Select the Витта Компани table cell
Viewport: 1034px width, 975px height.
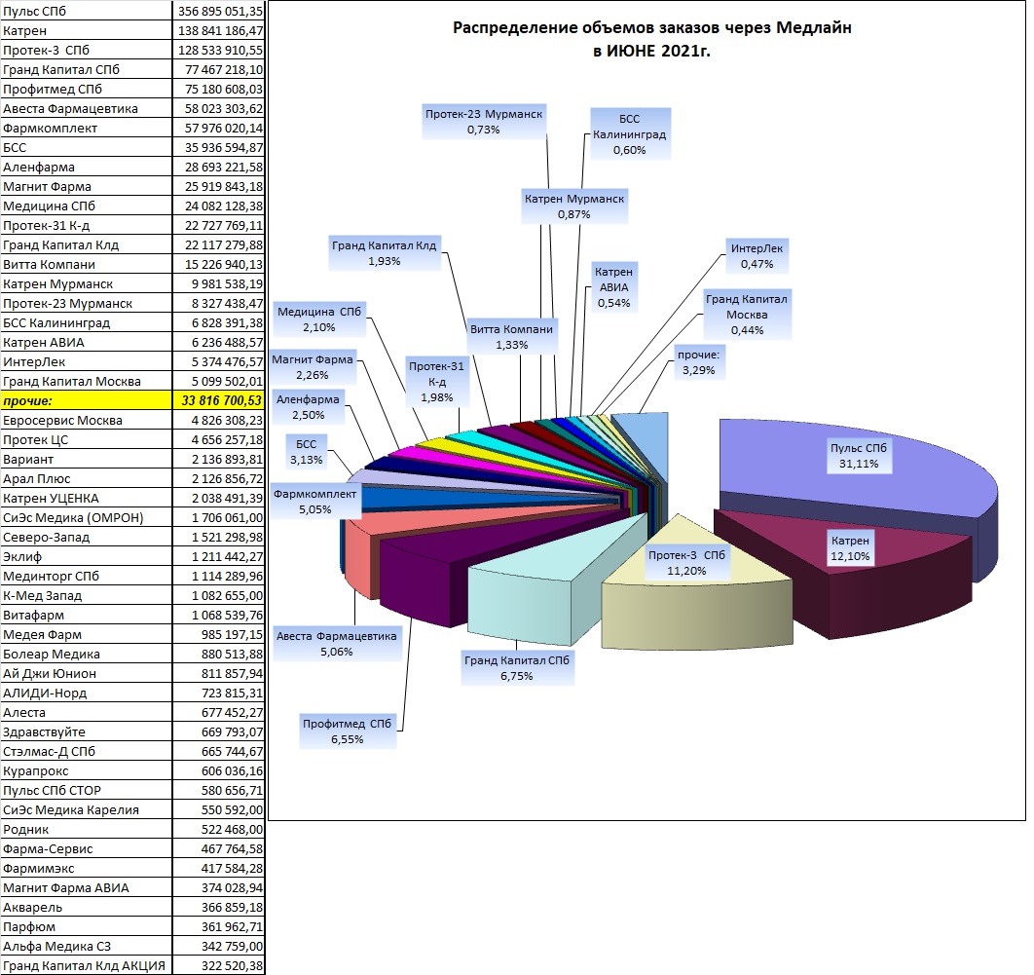point(87,264)
